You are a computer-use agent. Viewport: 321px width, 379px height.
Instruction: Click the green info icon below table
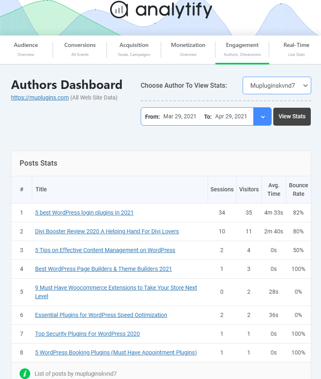tap(24, 373)
